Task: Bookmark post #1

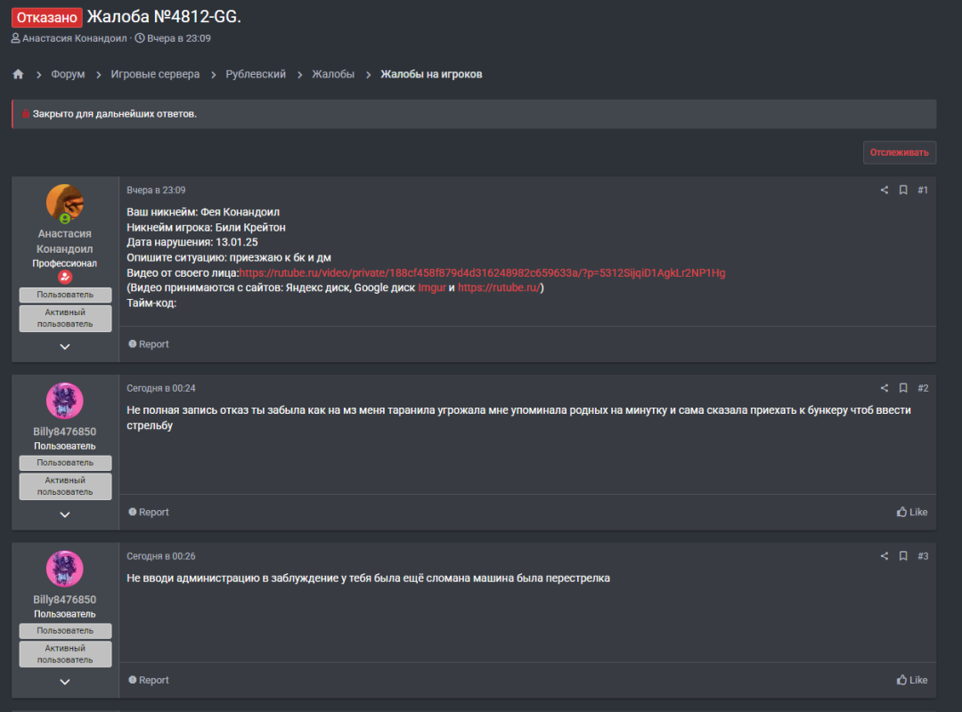Action: (903, 190)
